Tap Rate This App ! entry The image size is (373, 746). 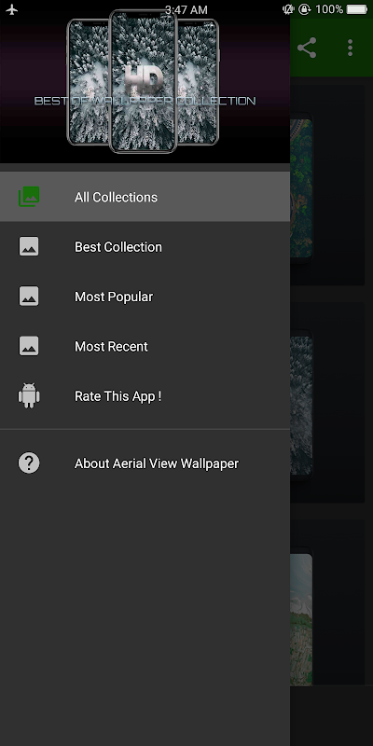[145, 395]
